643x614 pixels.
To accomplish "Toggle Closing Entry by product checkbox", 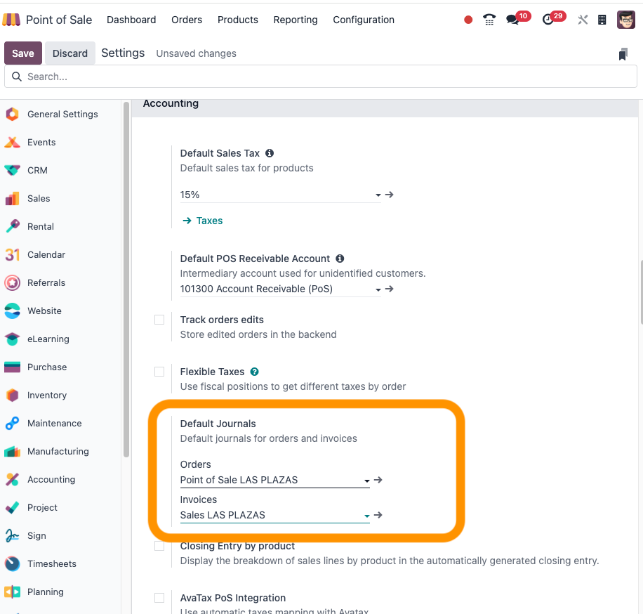I will (159, 547).
